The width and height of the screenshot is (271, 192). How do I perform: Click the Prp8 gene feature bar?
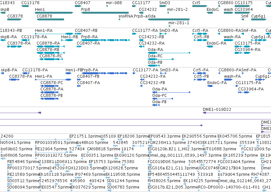[x=105, y=13]
